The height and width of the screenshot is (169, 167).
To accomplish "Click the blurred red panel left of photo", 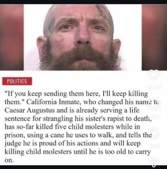I will pos(12,37).
